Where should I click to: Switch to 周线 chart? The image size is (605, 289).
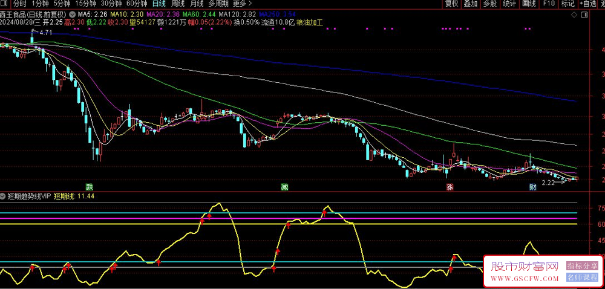(178, 4)
